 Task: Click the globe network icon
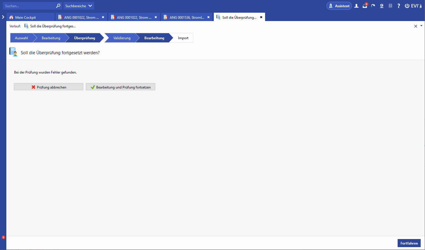pos(382,6)
